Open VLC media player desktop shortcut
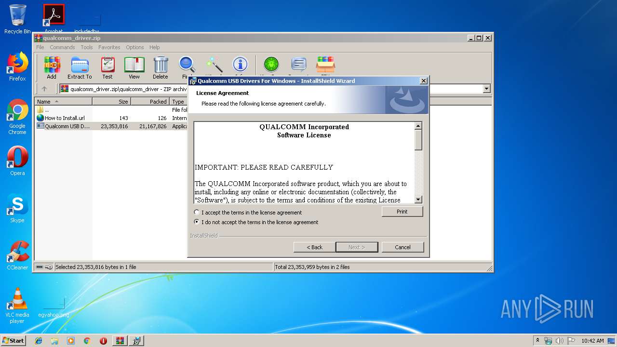Viewport: 617px width, 347px height. click(17, 306)
